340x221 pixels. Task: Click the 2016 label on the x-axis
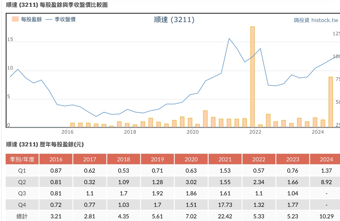(x=67, y=132)
